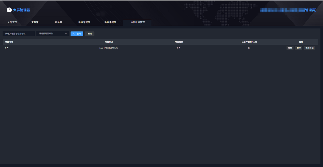Click 添加下级 for the 世界 row

pyautogui.click(x=309, y=48)
